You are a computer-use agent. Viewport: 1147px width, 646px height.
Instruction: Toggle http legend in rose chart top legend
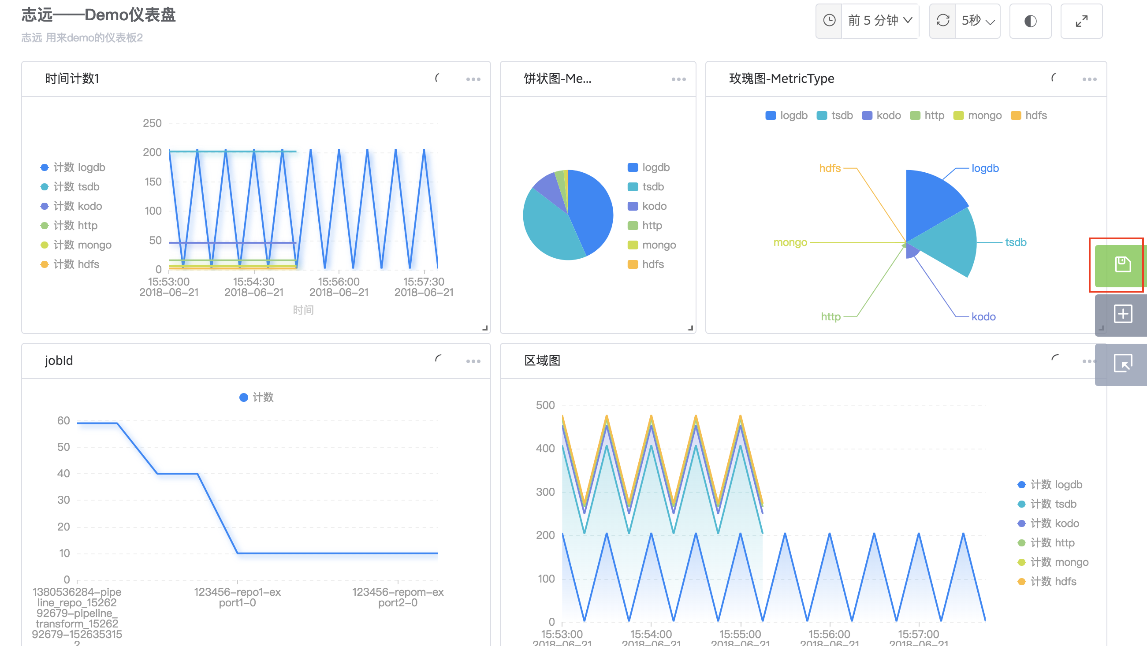[927, 115]
